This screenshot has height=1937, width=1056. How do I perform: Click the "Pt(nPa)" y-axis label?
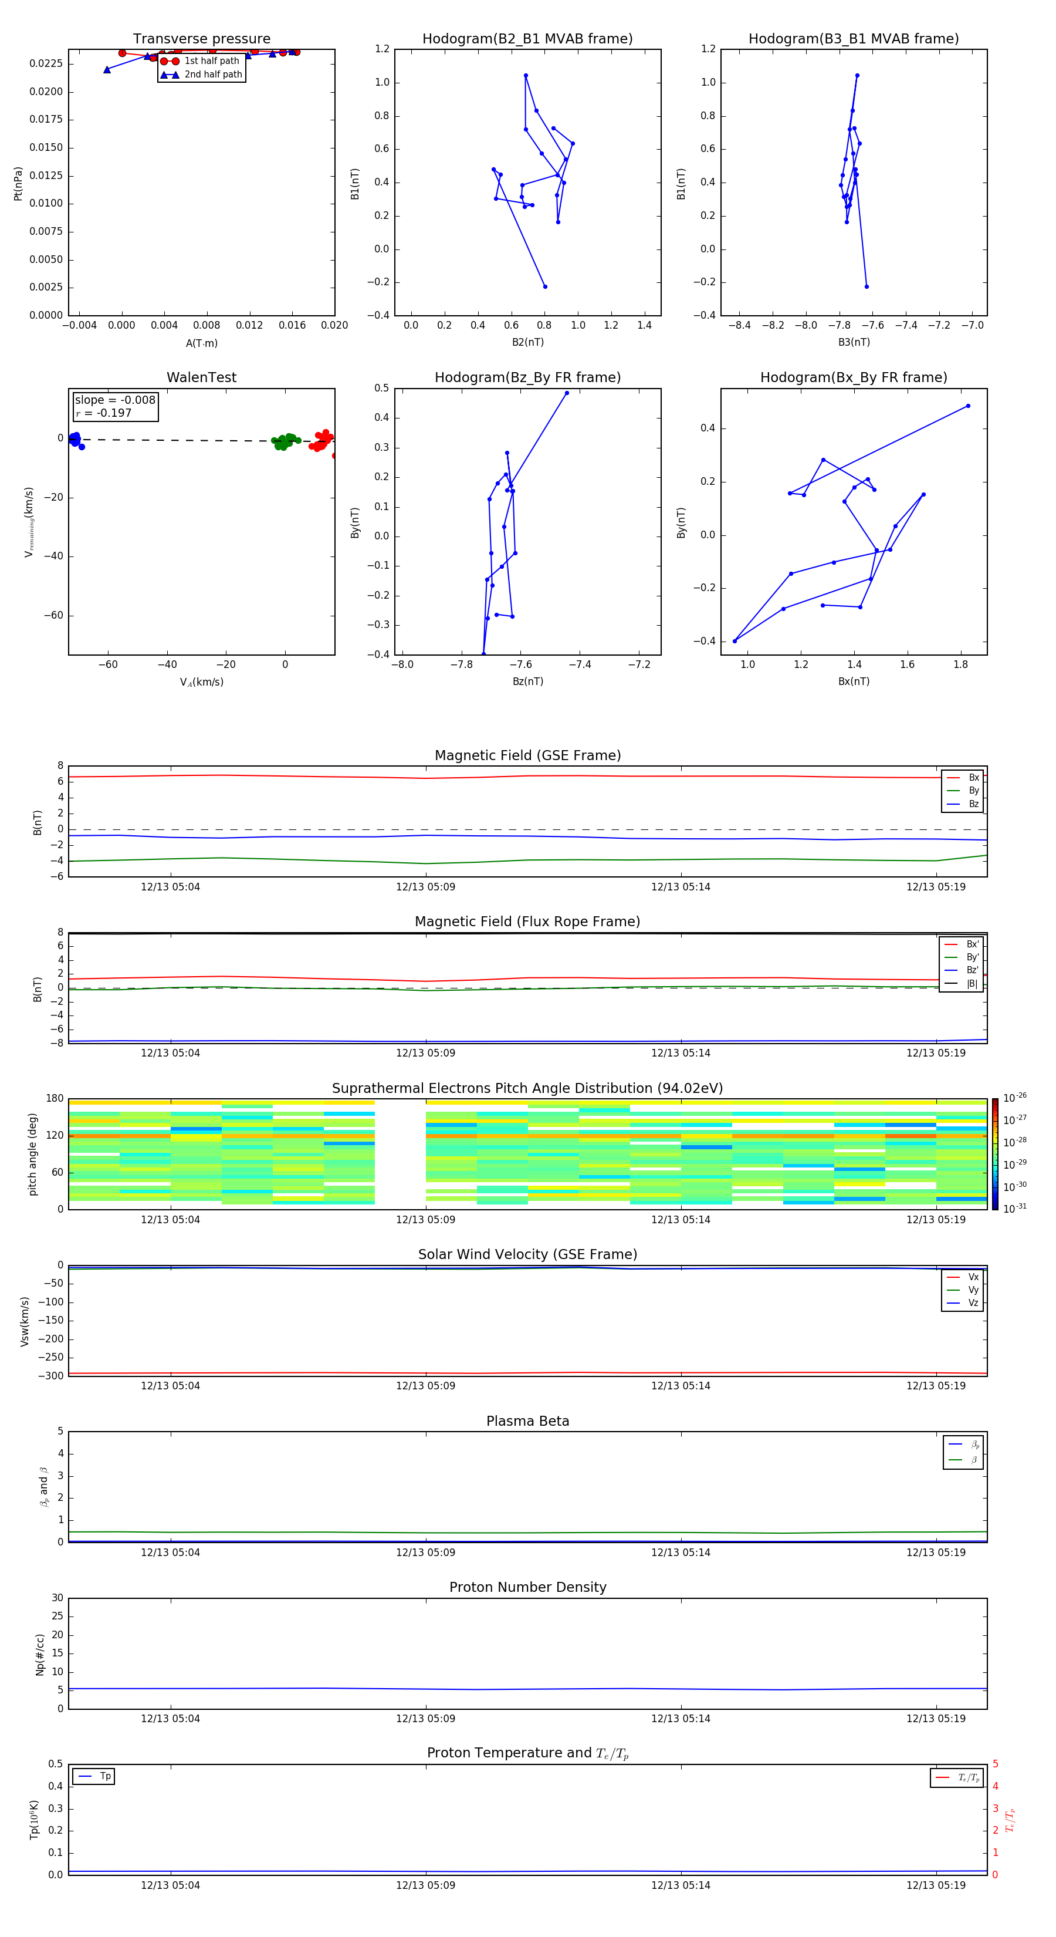[x=18, y=184]
